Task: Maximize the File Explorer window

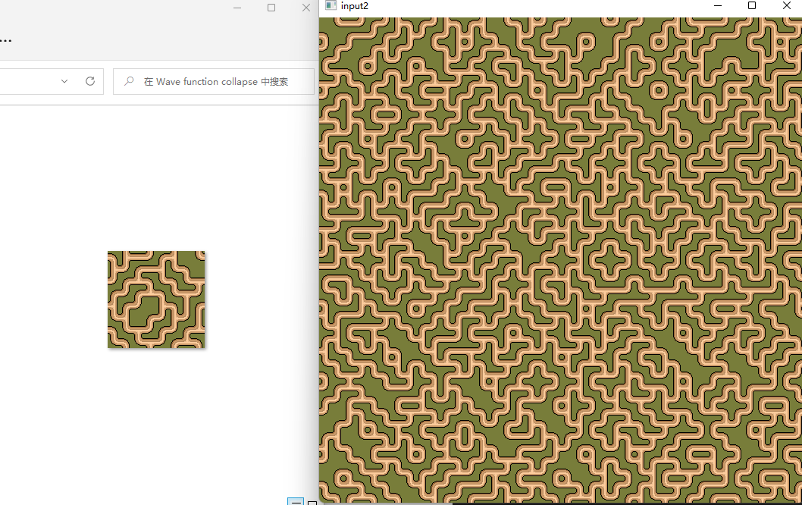Action: pos(271,8)
